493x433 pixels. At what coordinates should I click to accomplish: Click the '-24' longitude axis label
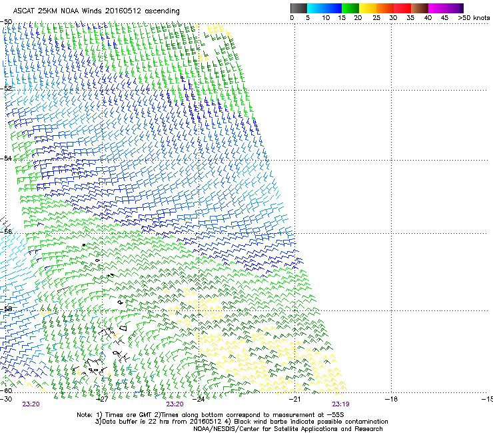199,399
